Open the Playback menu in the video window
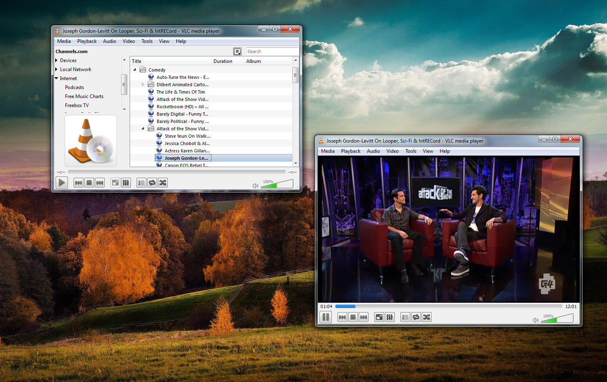The image size is (607, 382). click(x=351, y=151)
